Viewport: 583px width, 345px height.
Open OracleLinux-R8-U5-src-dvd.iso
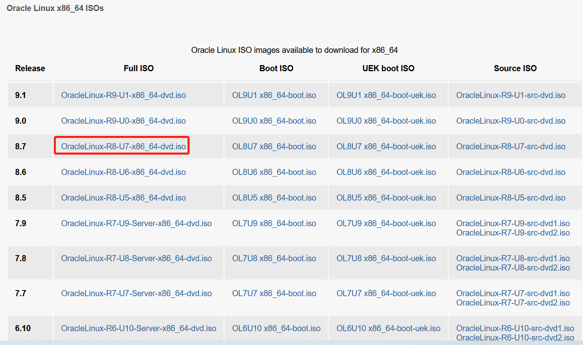(x=511, y=198)
